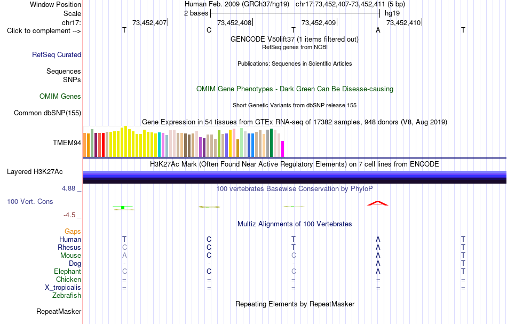Select the Zebrafish species label
The width and height of the screenshot is (507, 324).
67,295
